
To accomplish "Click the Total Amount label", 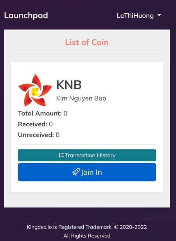I will [40, 113].
